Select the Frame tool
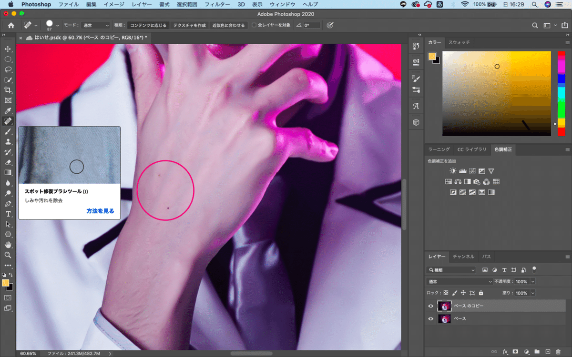This screenshot has width=572, height=357. 8,100
